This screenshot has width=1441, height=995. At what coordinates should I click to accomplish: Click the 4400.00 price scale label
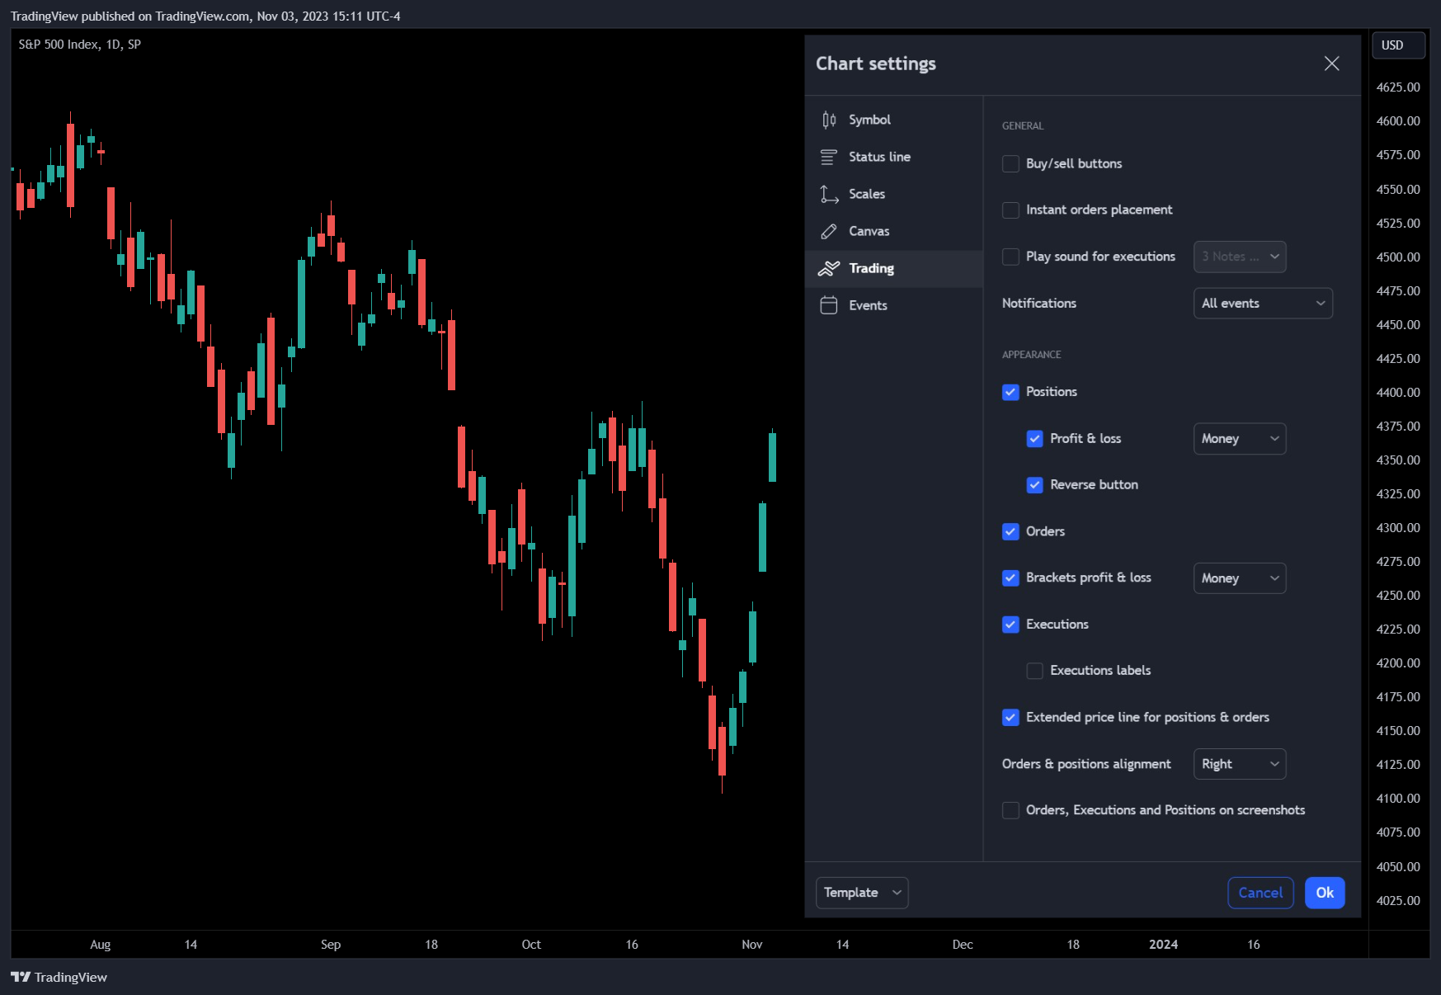(1398, 393)
